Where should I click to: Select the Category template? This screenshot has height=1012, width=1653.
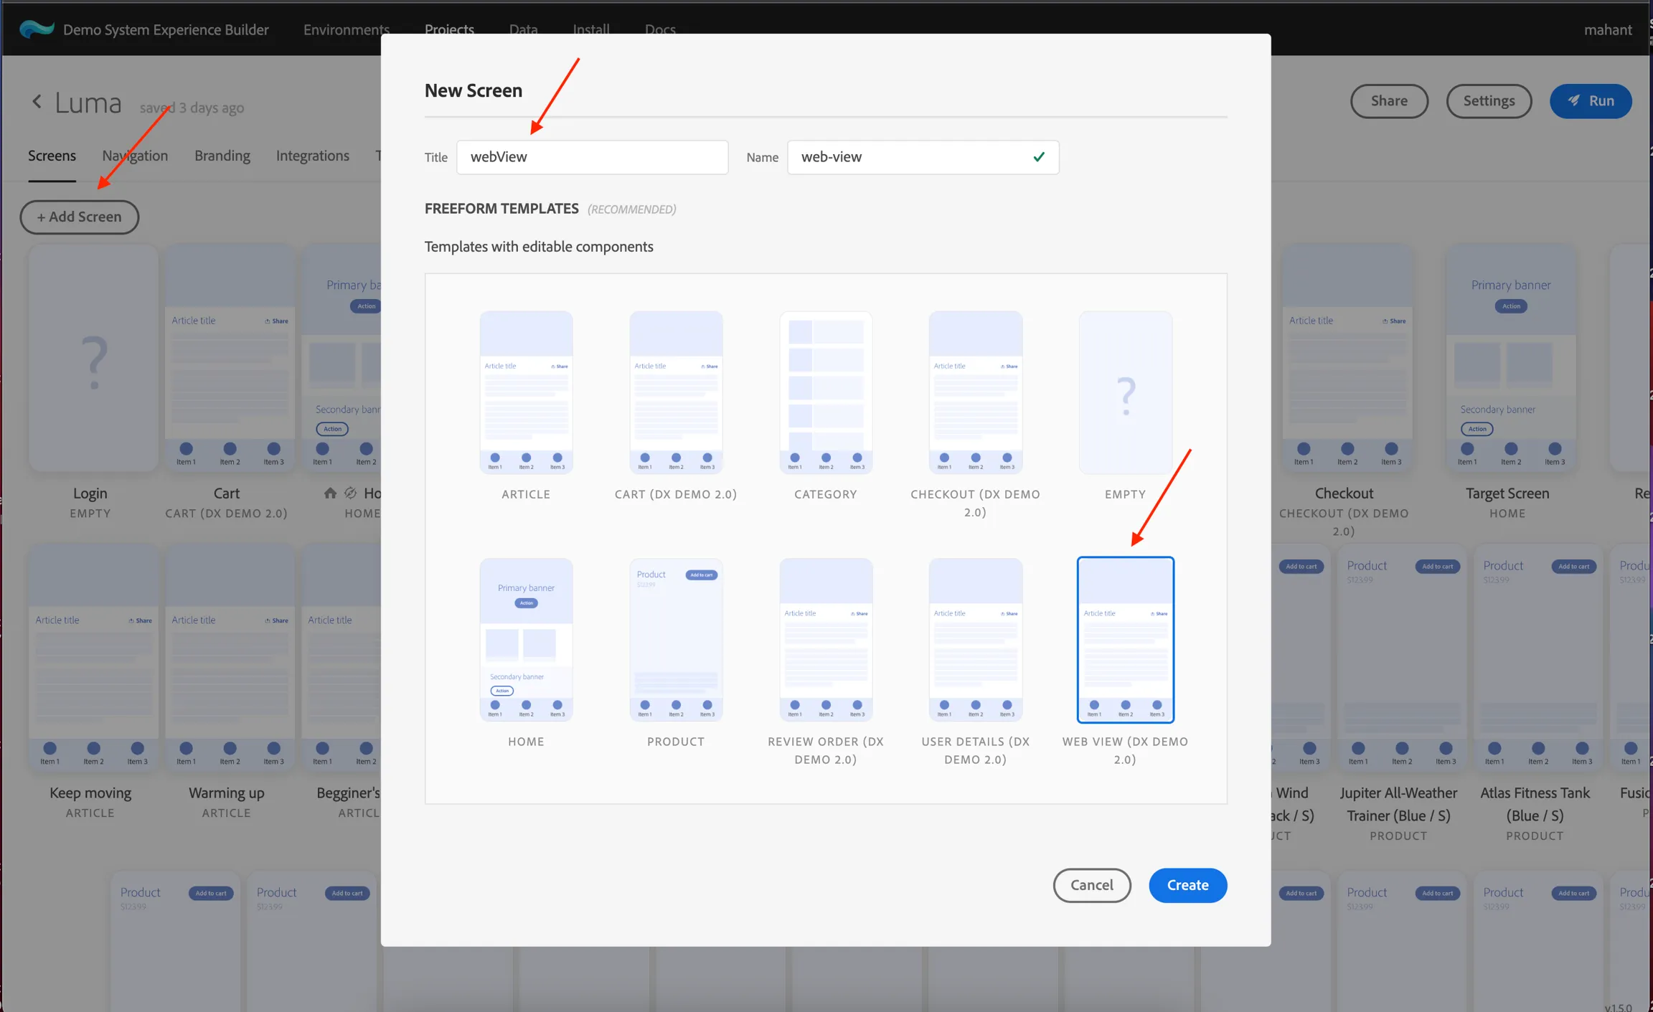point(826,392)
